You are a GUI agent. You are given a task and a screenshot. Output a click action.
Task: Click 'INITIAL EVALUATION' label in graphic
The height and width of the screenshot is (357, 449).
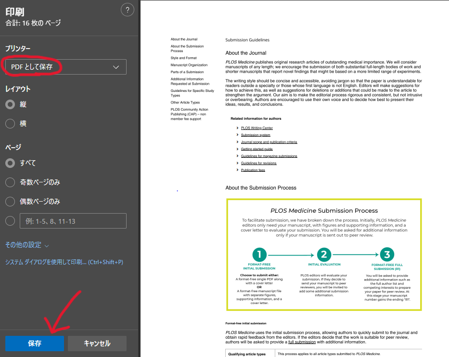[324, 265]
